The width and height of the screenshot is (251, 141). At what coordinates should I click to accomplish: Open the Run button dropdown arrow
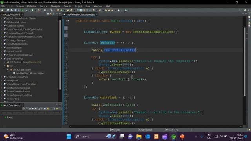coord(35,10)
